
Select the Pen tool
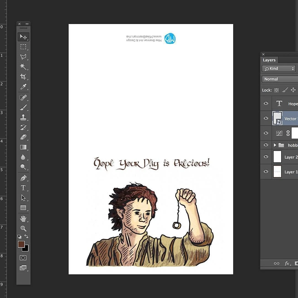(23, 178)
